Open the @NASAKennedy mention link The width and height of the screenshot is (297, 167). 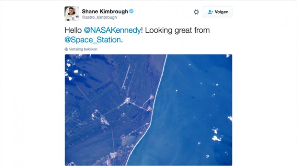click(112, 30)
